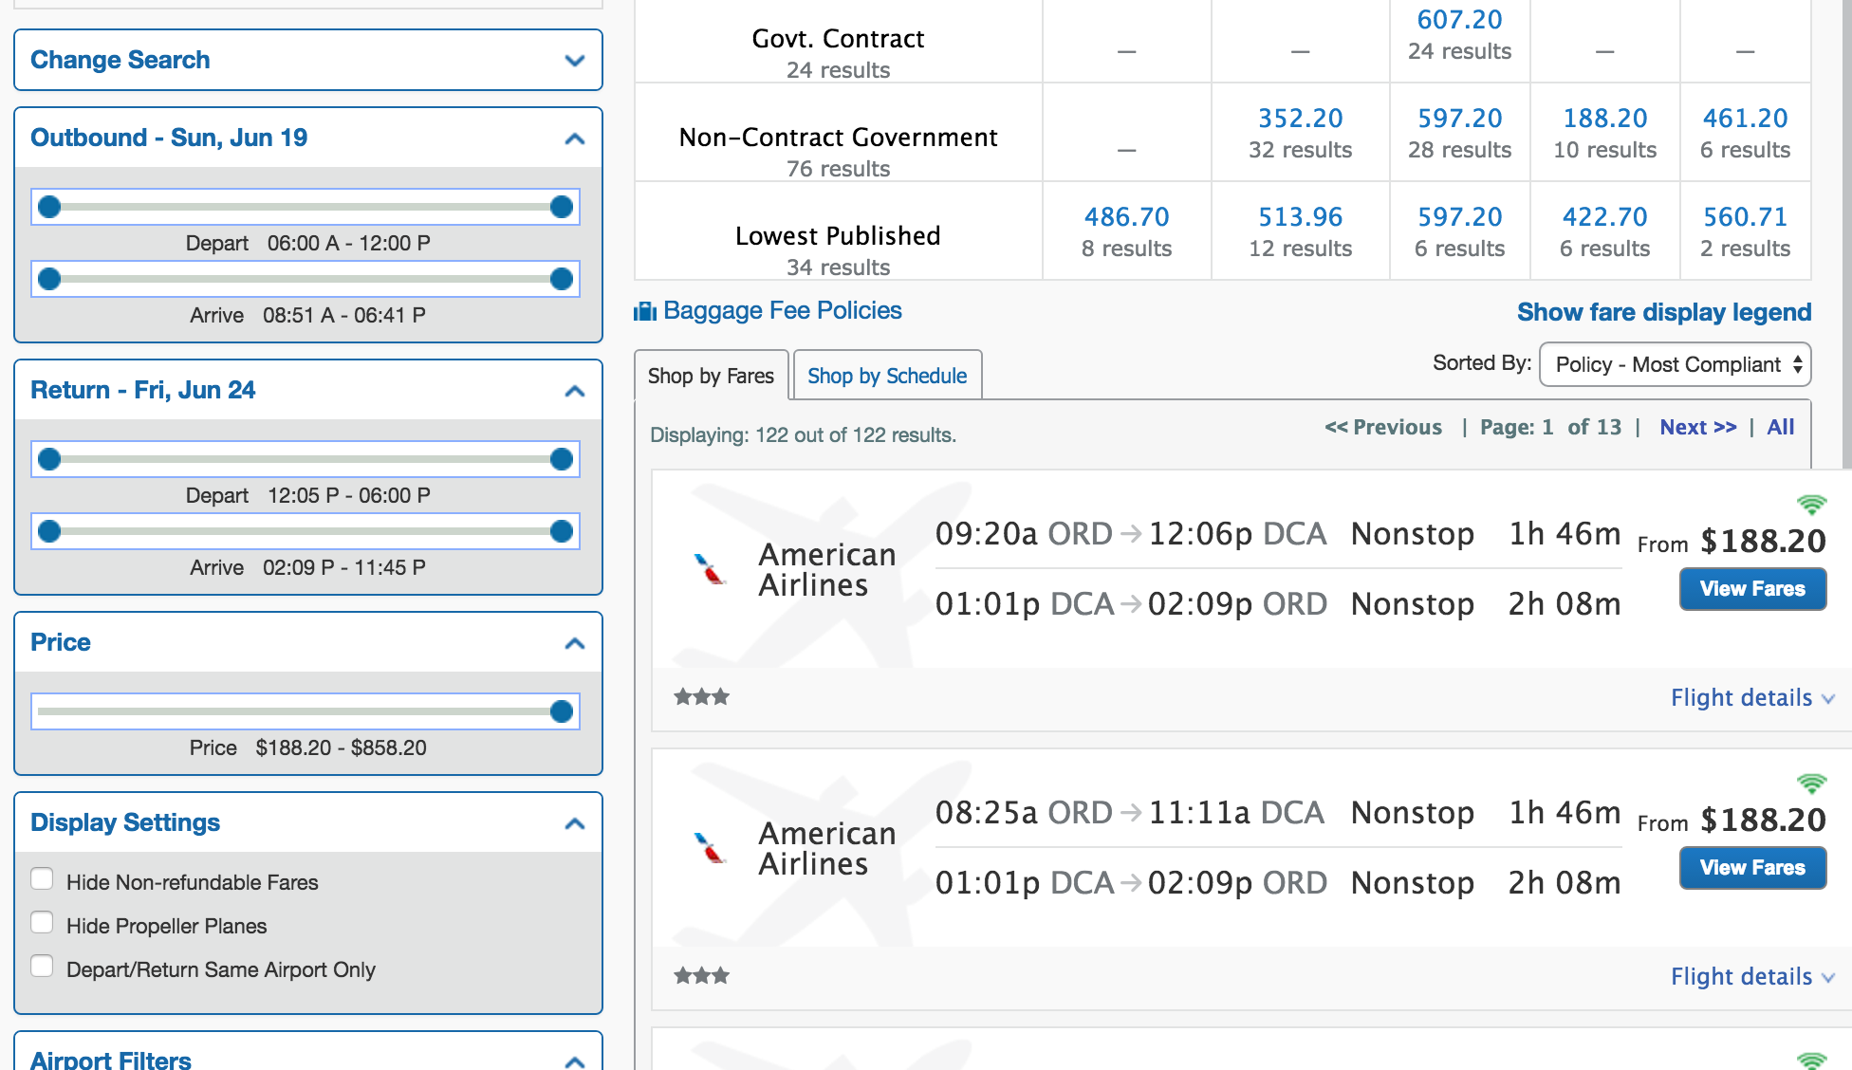The width and height of the screenshot is (1852, 1070).
Task: Open the Sorted By dropdown
Action: click(x=1675, y=365)
